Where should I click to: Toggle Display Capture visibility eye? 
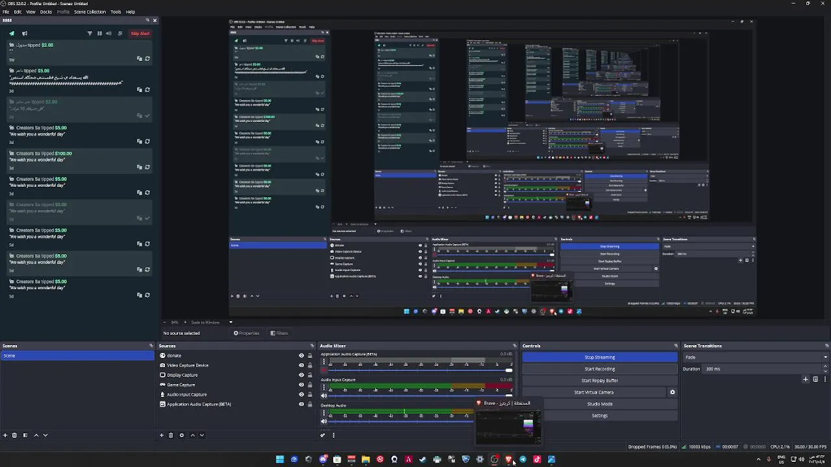[x=301, y=375]
